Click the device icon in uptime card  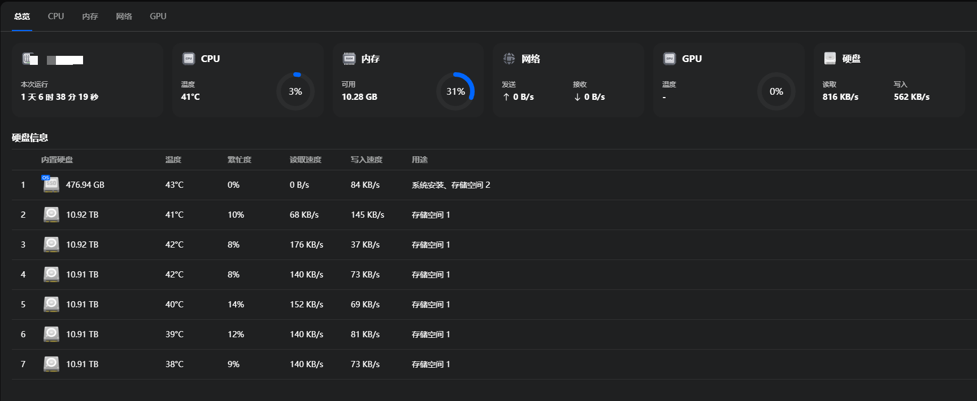coord(30,59)
